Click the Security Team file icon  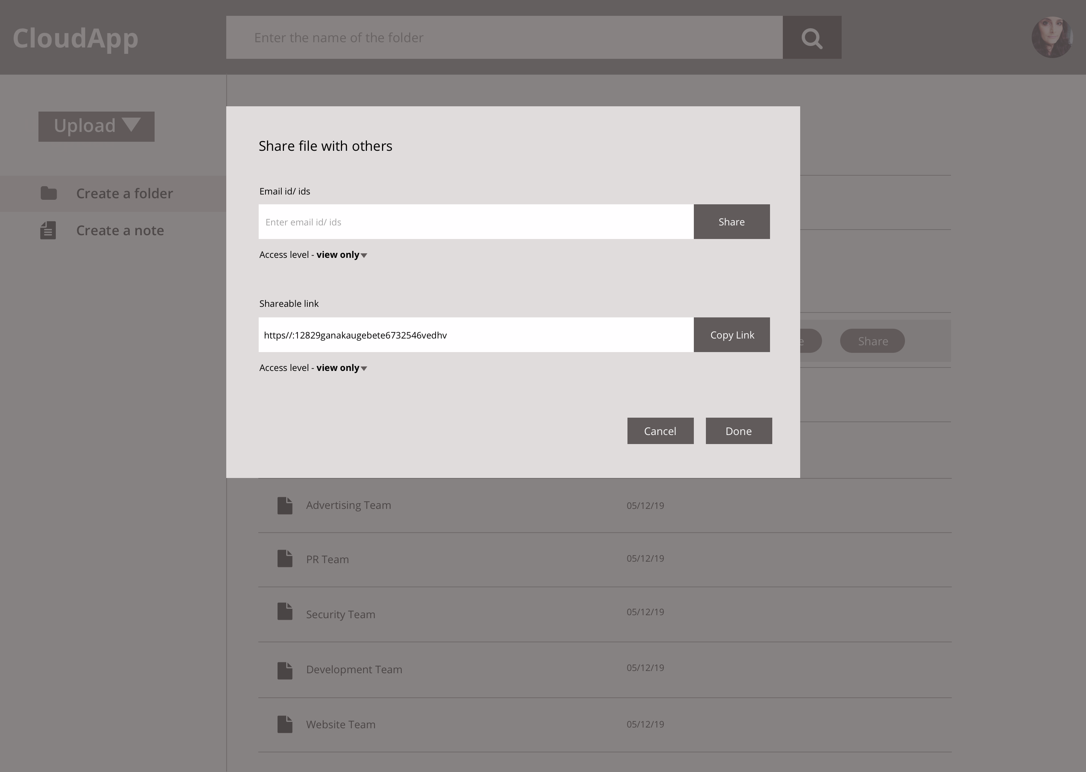285,613
